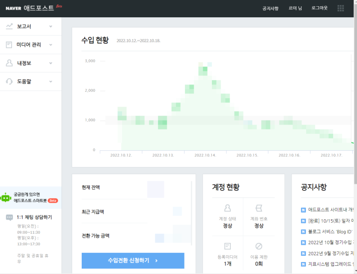
Task: Click the scrollbar down arrow
Action: click(x=356, y=271)
